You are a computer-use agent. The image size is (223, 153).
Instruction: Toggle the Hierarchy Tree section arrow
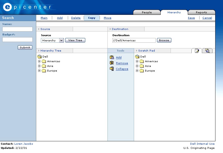(x=39, y=50)
